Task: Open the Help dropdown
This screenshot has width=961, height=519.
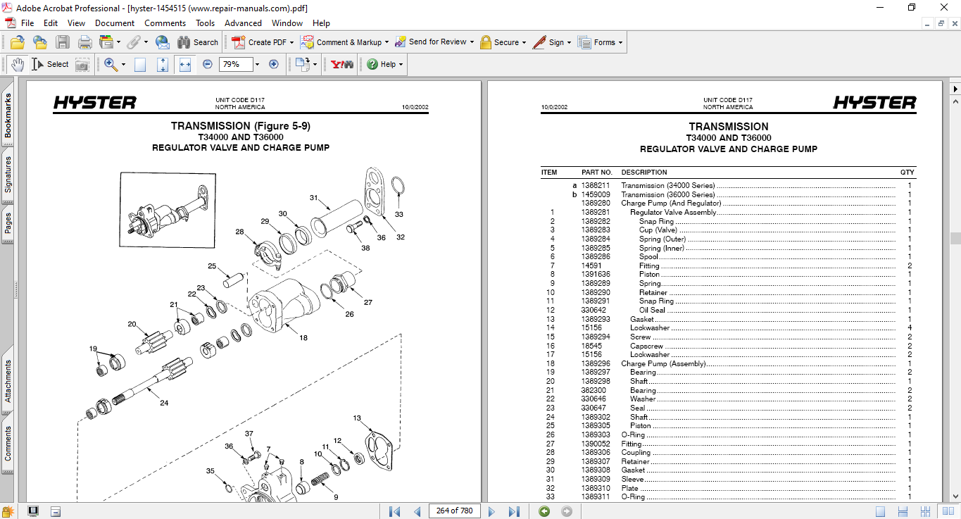Action: pos(384,64)
